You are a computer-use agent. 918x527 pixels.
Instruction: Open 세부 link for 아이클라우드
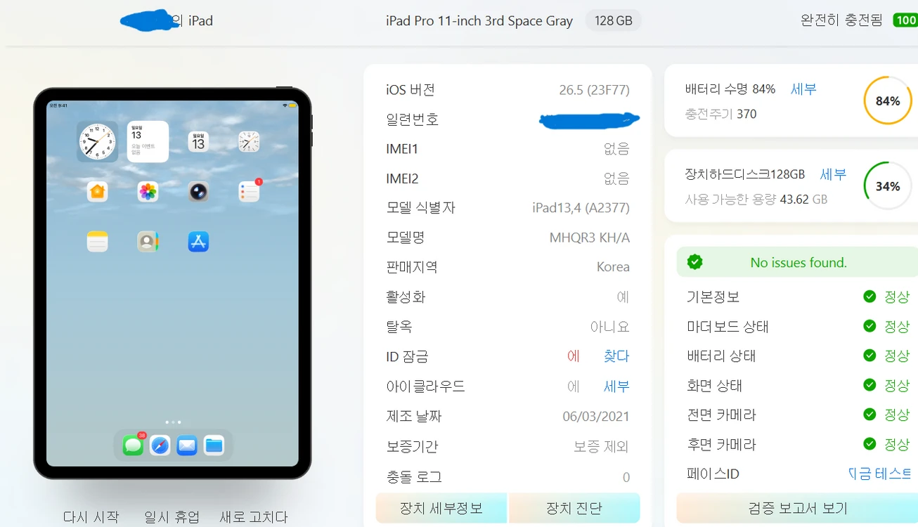coord(616,386)
